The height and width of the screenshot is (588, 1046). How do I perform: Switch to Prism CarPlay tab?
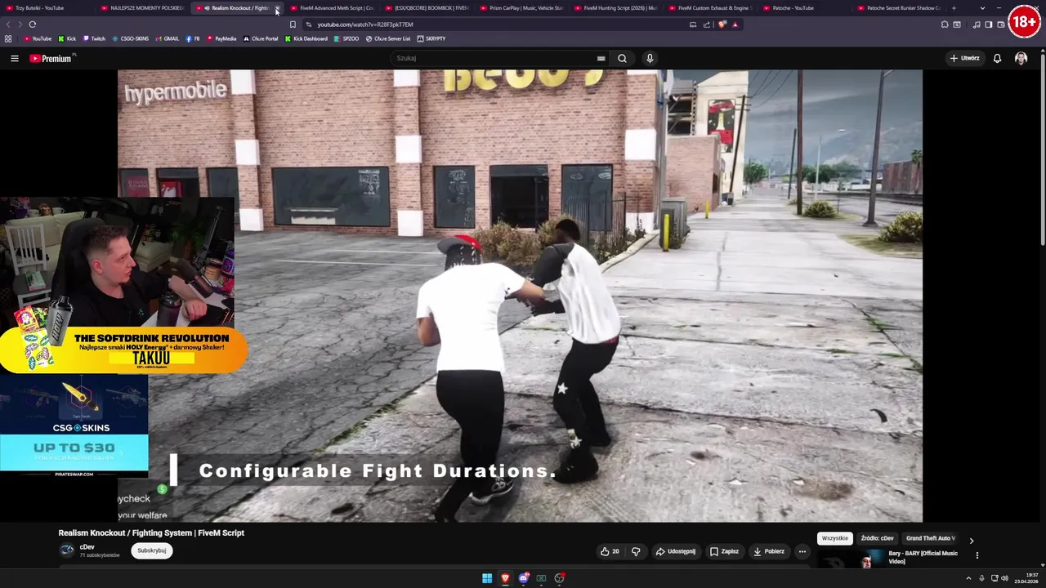pyautogui.click(x=521, y=8)
